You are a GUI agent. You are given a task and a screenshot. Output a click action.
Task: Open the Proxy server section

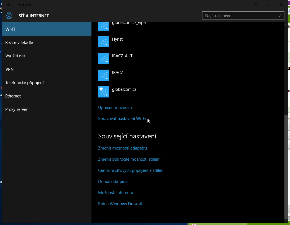click(16, 109)
